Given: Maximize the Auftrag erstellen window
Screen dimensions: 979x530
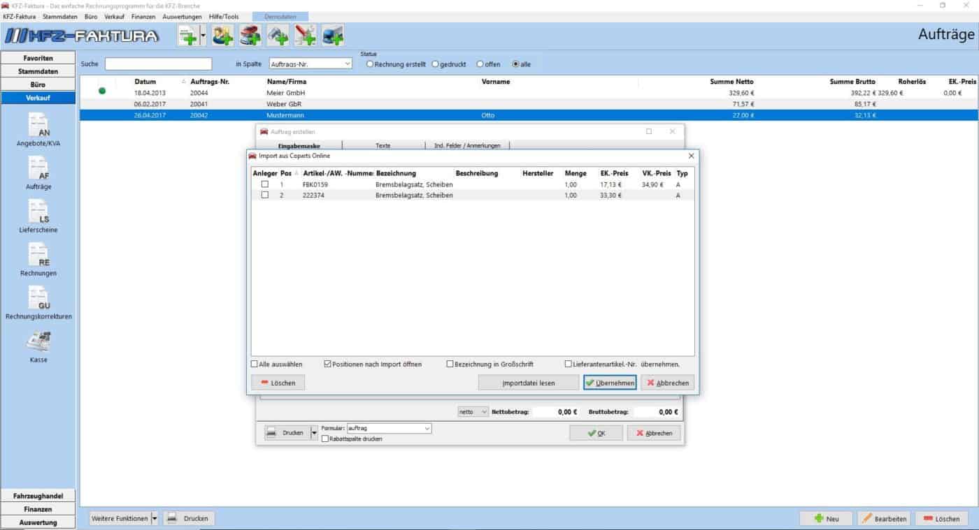Looking at the screenshot, I should 649,131.
